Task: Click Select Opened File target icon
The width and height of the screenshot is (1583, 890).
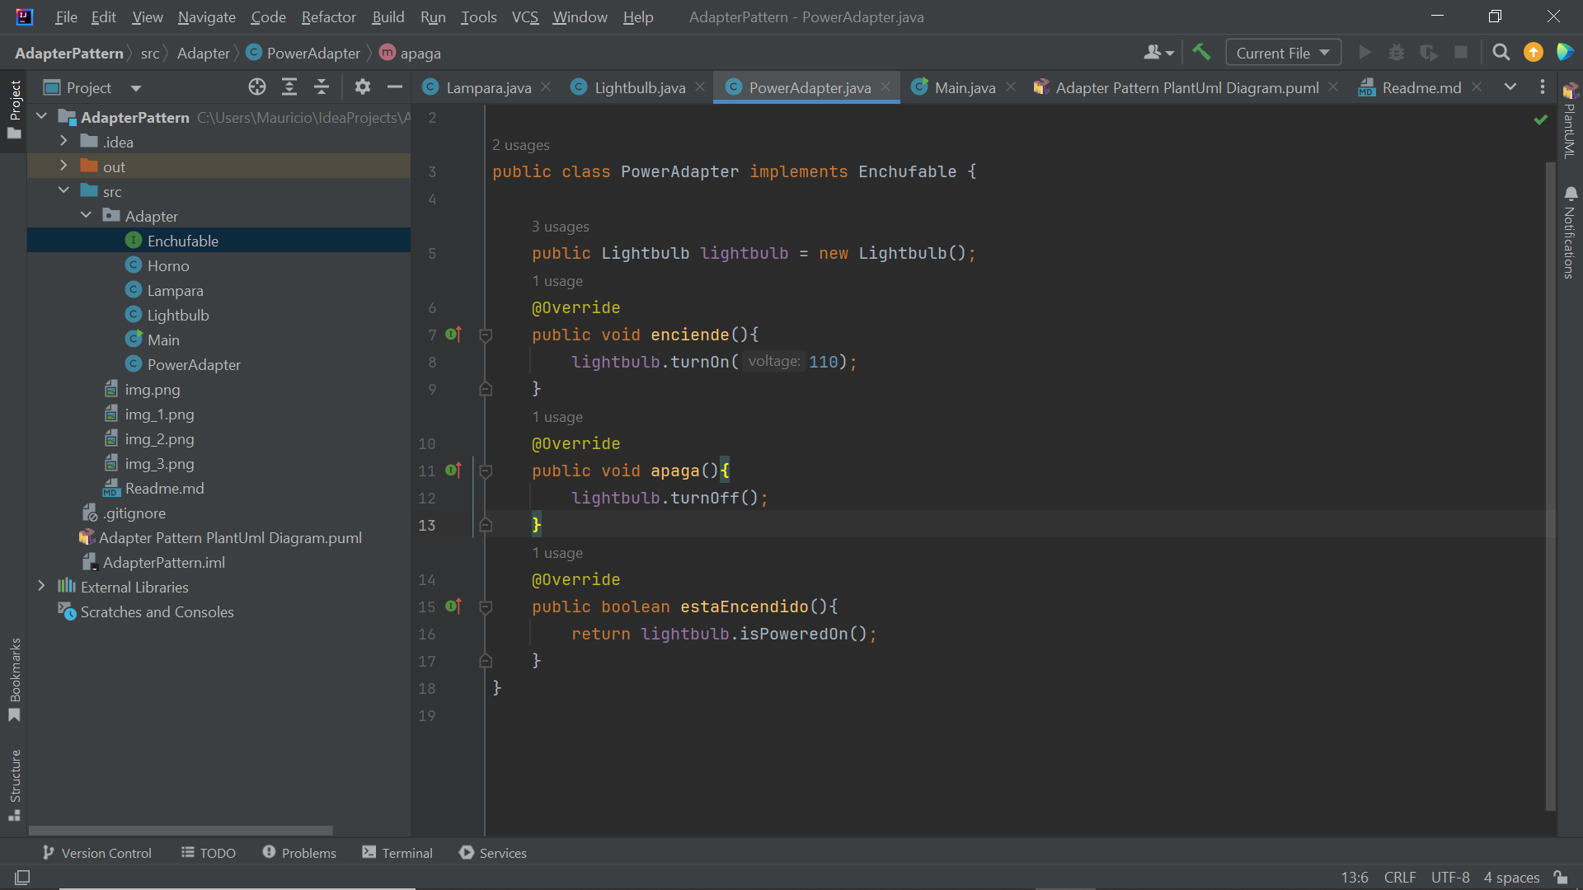Action: coord(257,87)
